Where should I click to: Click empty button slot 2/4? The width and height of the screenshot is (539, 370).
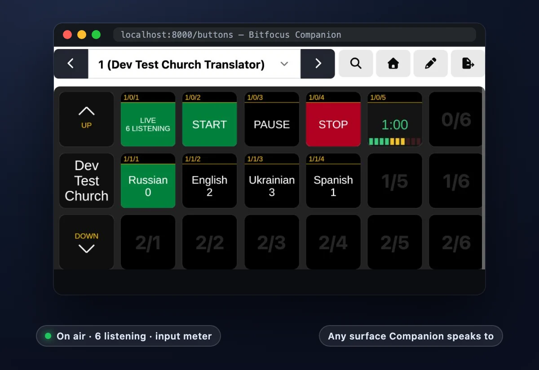coord(333,242)
